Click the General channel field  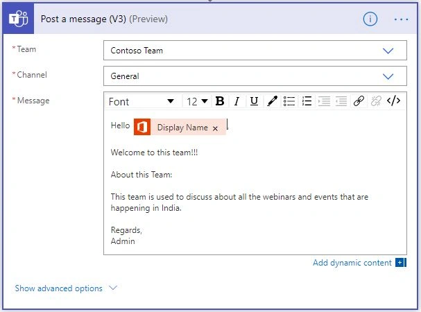click(255, 76)
